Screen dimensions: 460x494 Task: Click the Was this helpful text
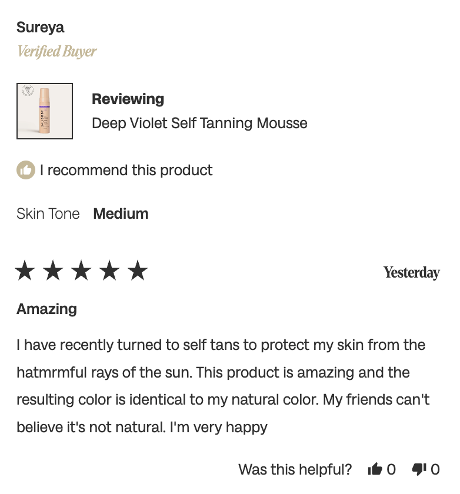coord(295,469)
